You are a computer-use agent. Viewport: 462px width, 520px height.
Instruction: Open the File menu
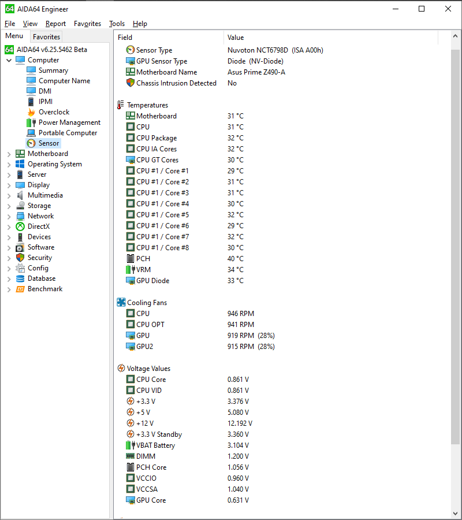(x=10, y=24)
